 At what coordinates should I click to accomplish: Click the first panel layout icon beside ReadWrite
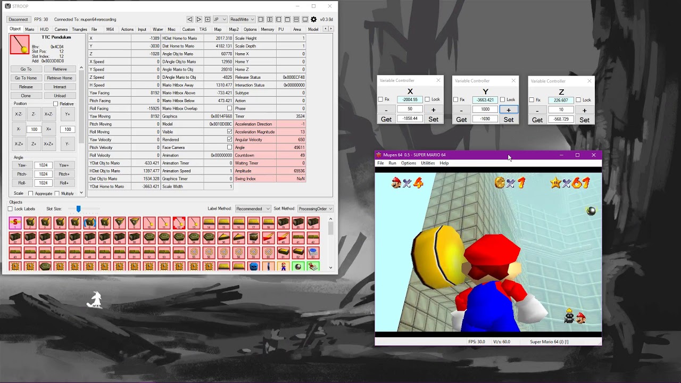261,20
